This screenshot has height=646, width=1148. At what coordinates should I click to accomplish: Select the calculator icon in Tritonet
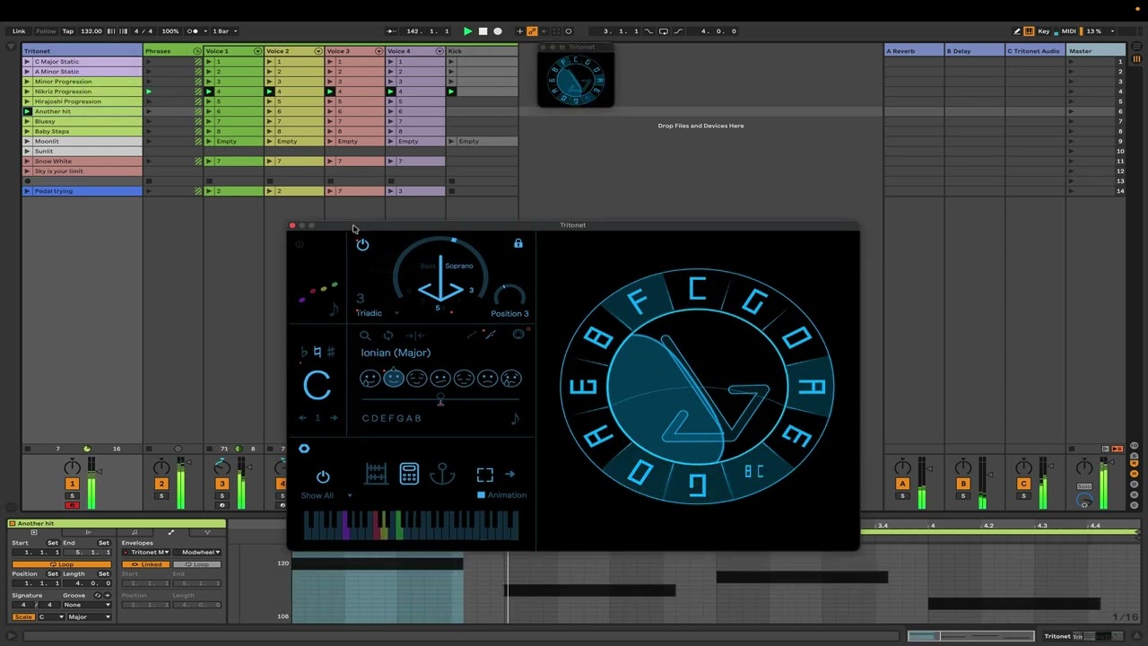[409, 474]
